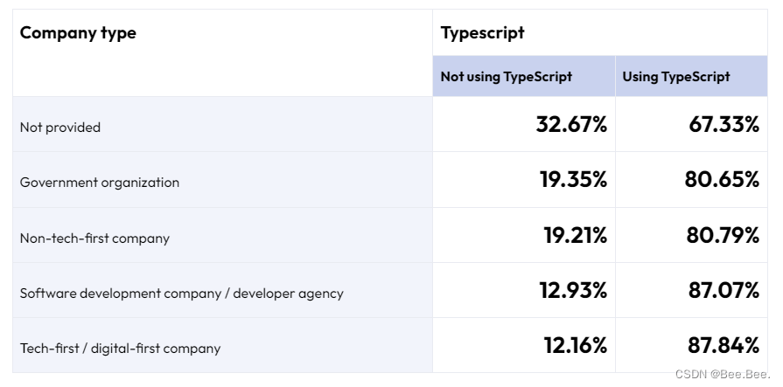Select the 19.21% cell
The image size is (783, 387).
(573, 235)
